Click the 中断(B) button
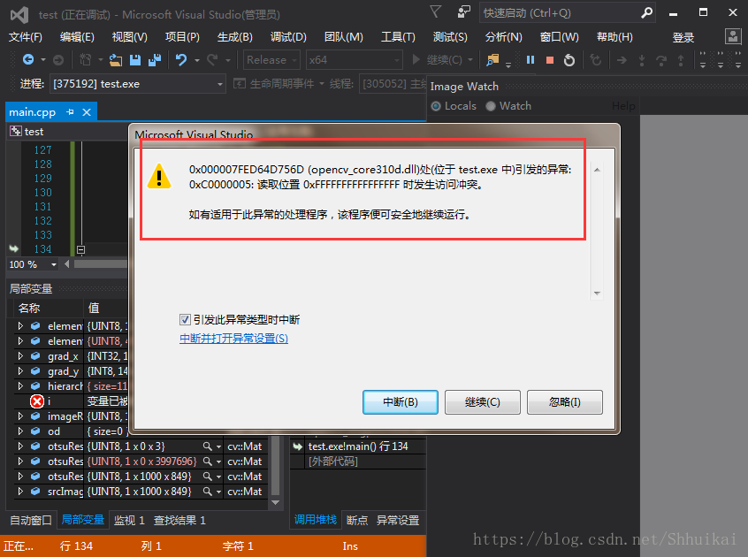The image size is (748, 557). pyautogui.click(x=401, y=402)
